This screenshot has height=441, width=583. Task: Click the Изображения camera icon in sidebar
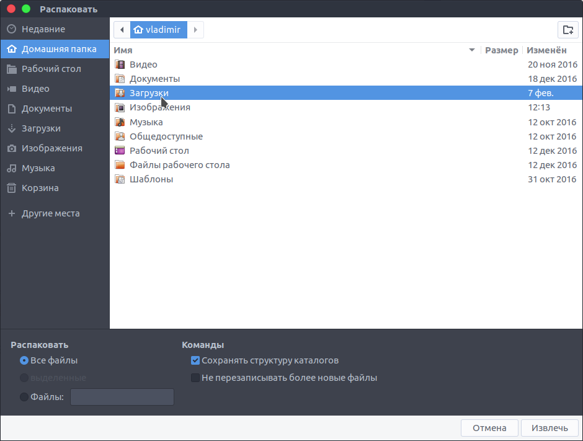(x=12, y=148)
